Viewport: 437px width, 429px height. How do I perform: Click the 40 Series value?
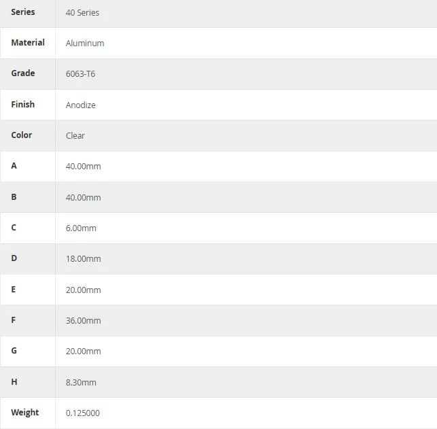click(x=82, y=13)
